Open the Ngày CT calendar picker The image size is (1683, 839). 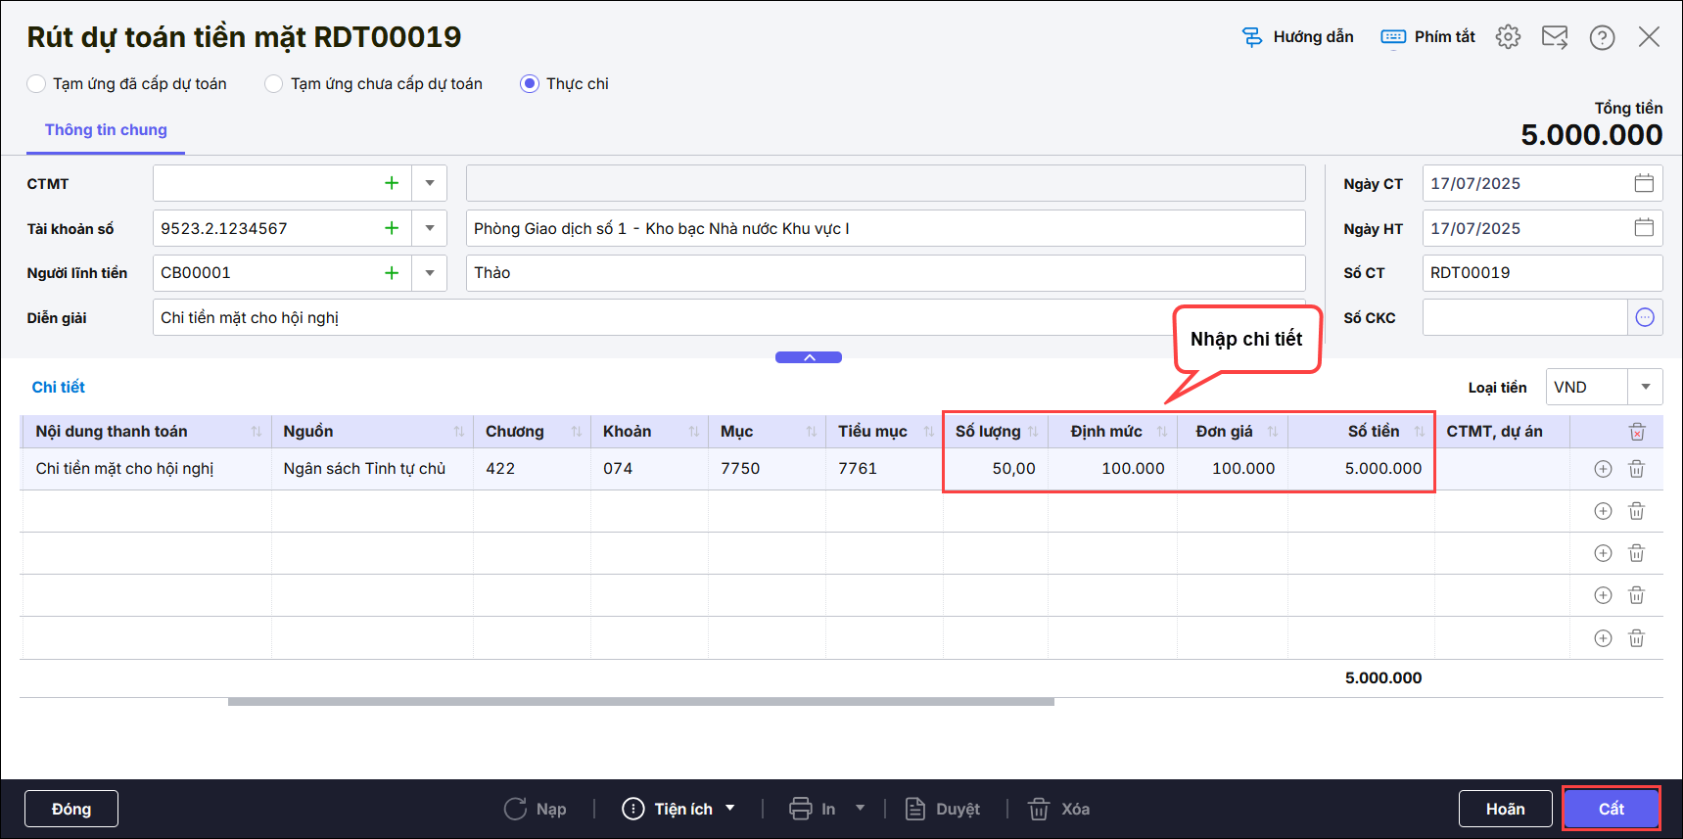tap(1644, 183)
